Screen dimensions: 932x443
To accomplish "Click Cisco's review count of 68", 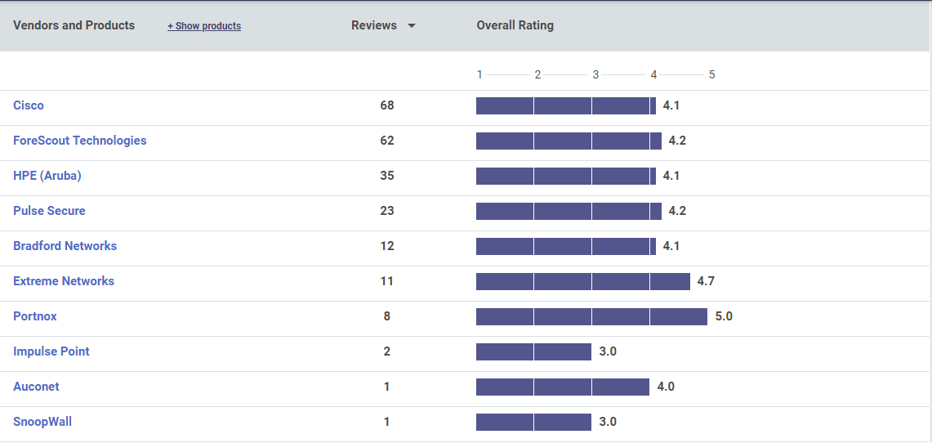I will point(387,105).
